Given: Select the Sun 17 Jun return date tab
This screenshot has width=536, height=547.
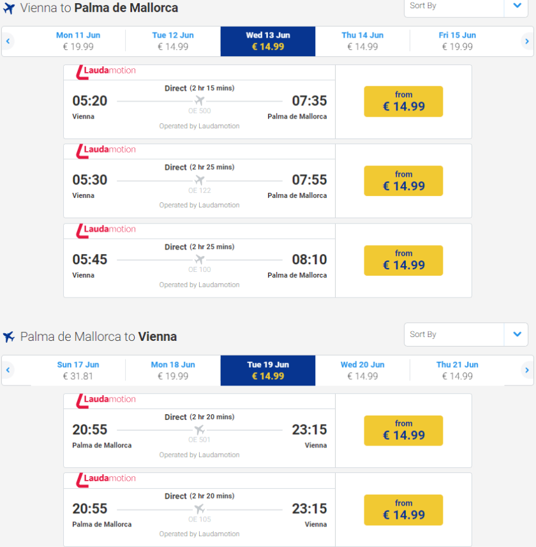Looking at the screenshot, I should pyautogui.click(x=78, y=370).
